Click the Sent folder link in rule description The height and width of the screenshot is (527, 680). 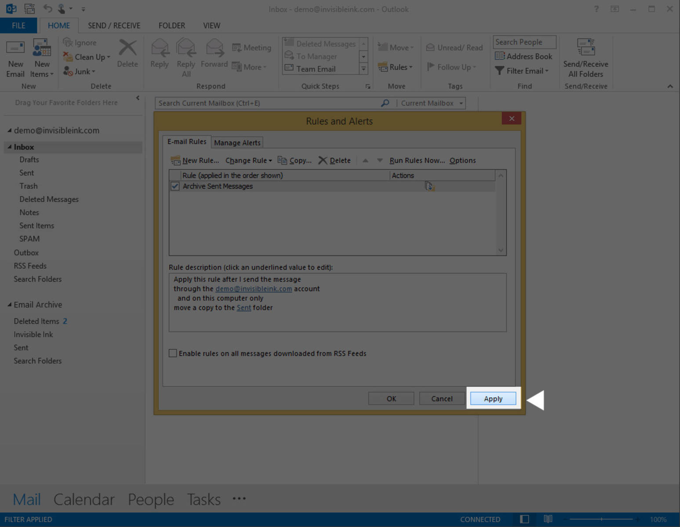tap(244, 308)
